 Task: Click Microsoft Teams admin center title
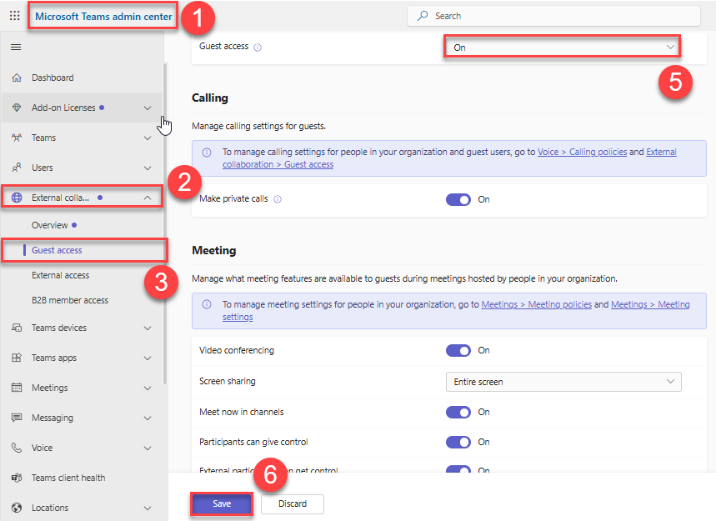(x=103, y=17)
